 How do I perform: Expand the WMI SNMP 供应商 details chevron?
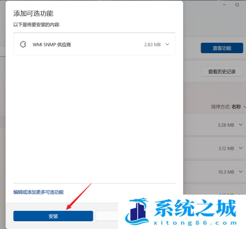point(167,44)
